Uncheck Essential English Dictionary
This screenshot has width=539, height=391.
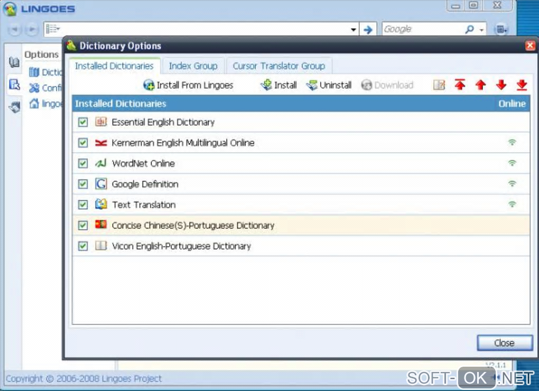(x=83, y=122)
